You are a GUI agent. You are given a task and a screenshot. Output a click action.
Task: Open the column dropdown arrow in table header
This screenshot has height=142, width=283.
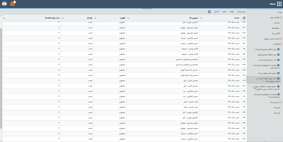click(x=244, y=18)
